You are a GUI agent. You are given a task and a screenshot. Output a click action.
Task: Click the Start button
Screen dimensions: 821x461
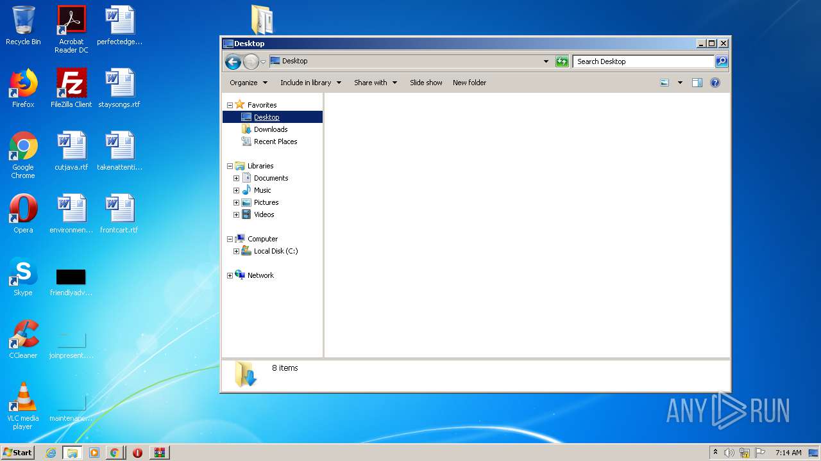[18, 453]
